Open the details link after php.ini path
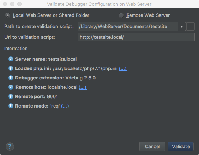 coord(123,69)
